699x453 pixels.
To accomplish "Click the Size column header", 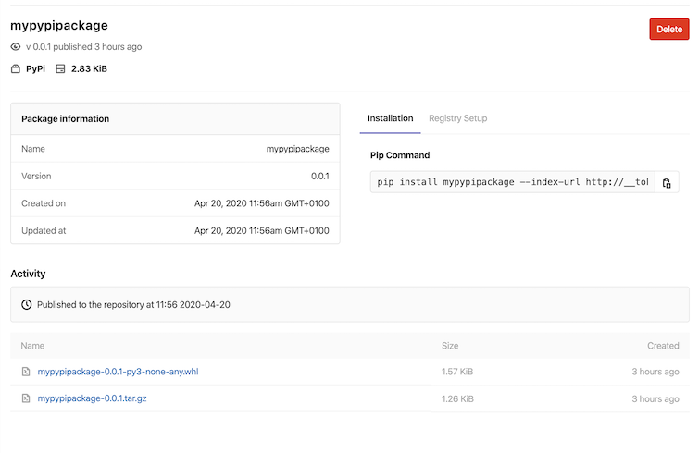I will pyautogui.click(x=450, y=346).
